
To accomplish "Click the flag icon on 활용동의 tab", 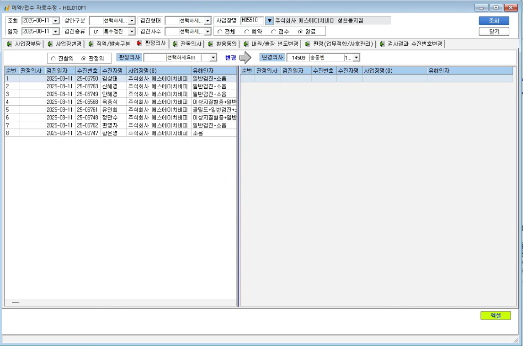I will click(210, 44).
